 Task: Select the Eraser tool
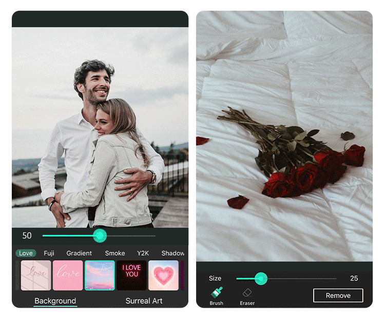(x=247, y=297)
